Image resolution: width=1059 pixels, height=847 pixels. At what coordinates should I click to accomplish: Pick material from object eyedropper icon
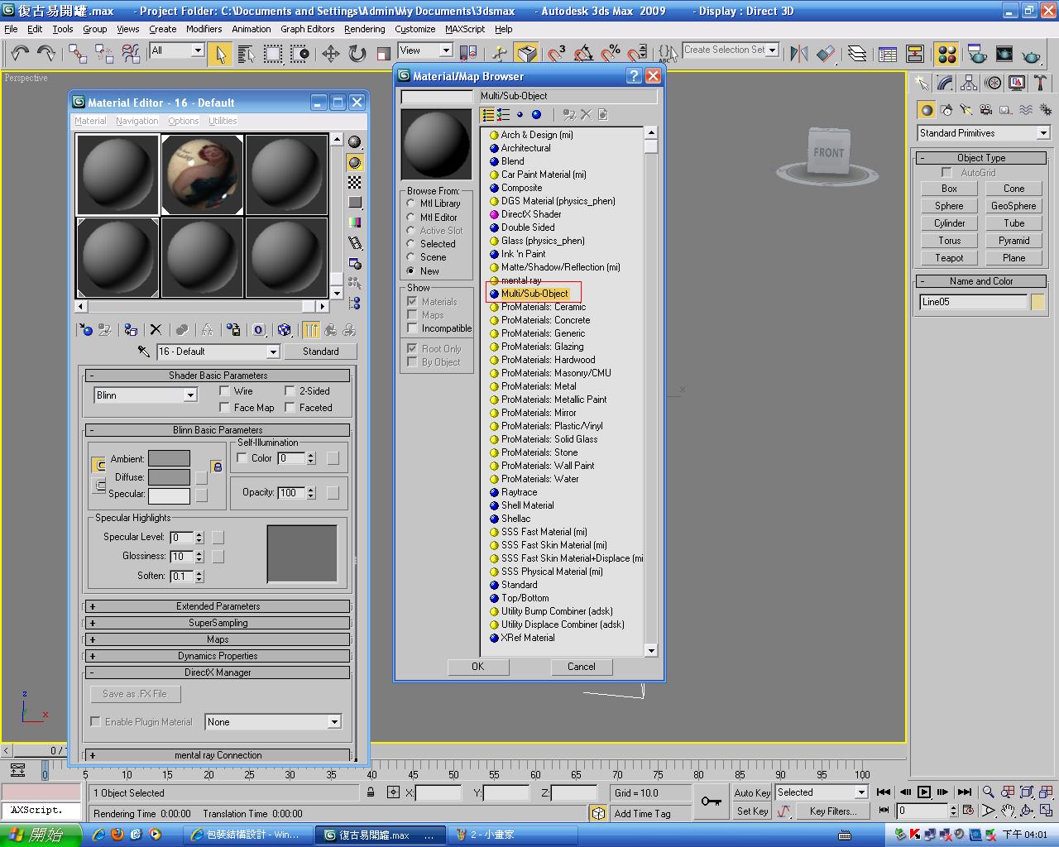click(144, 352)
